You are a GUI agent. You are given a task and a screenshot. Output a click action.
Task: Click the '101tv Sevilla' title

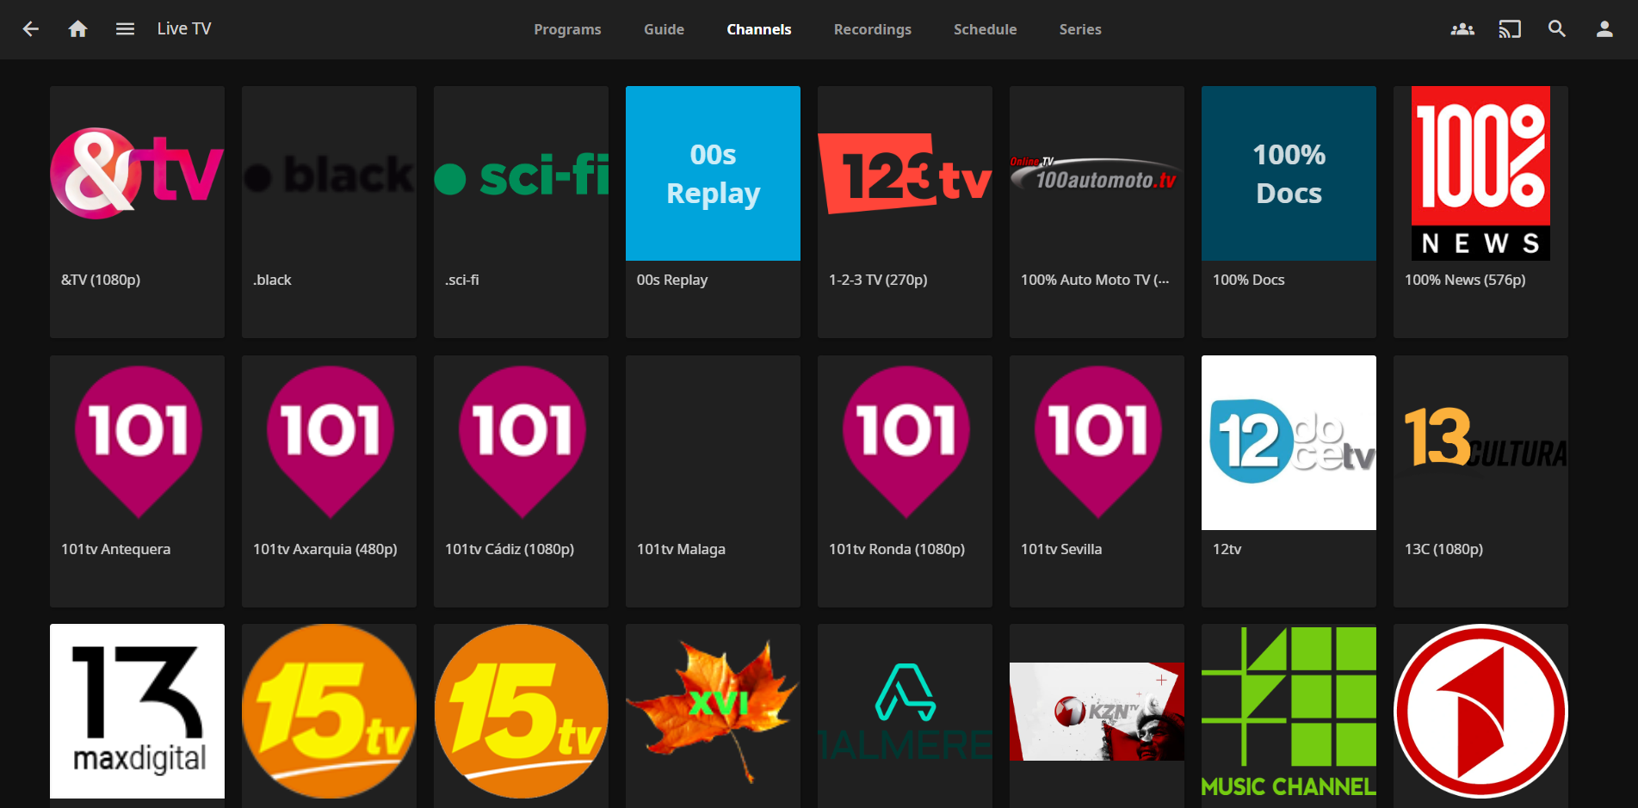pyautogui.click(x=1061, y=549)
